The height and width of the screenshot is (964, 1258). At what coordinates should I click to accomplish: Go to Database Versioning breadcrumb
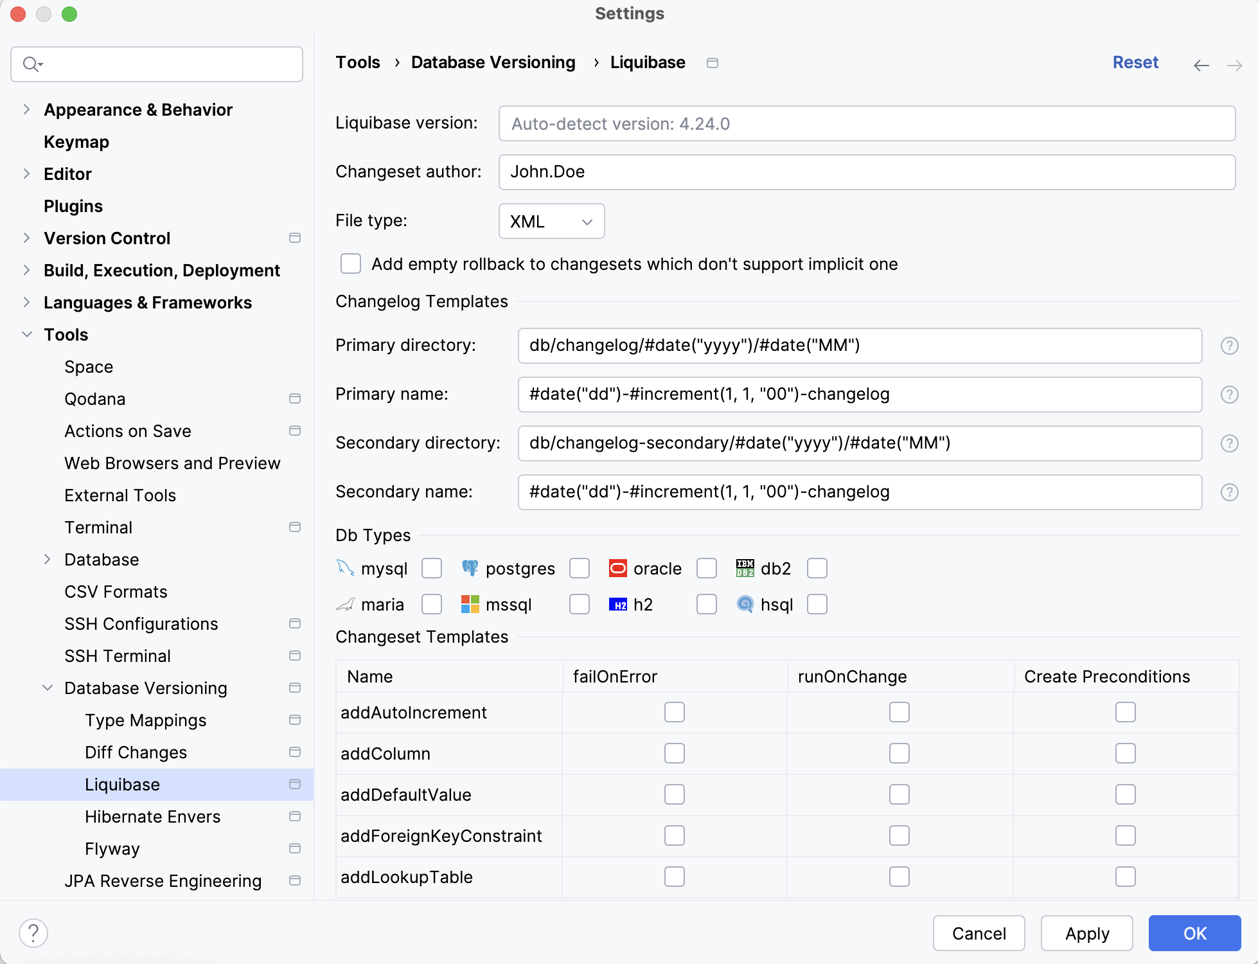pyautogui.click(x=493, y=62)
